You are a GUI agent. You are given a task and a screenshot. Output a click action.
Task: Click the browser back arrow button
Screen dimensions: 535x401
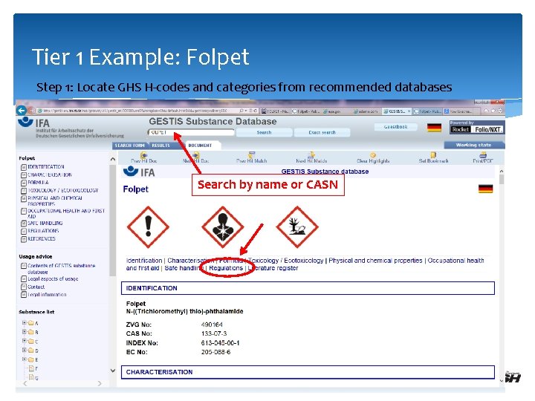click(21, 110)
